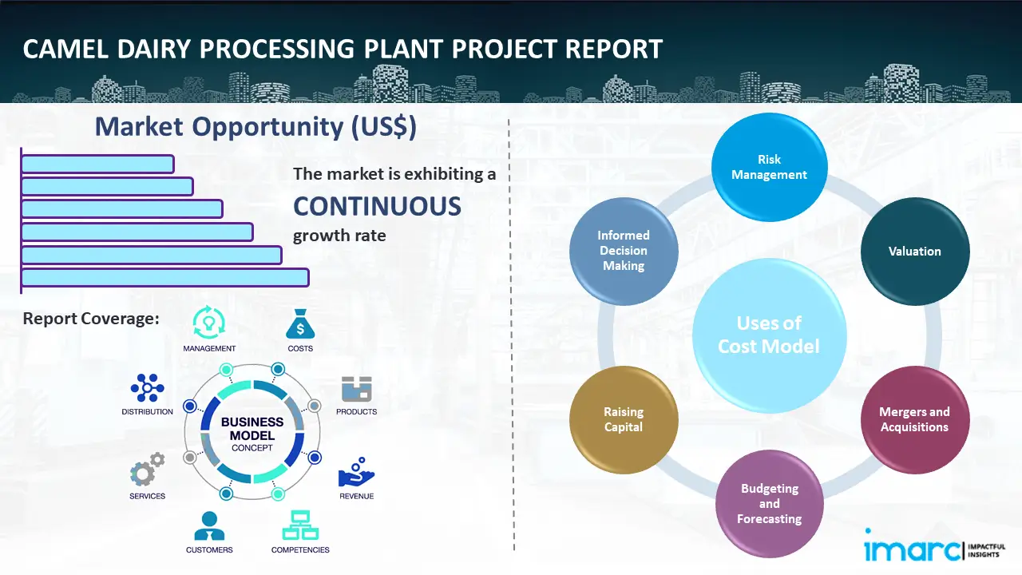Click the Distribution network icon
Viewport: 1022px width, 575px height.
(x=147, y=388)
